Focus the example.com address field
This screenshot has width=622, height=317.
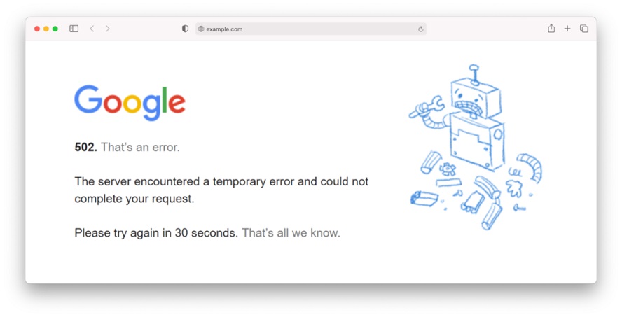[310, 29]
